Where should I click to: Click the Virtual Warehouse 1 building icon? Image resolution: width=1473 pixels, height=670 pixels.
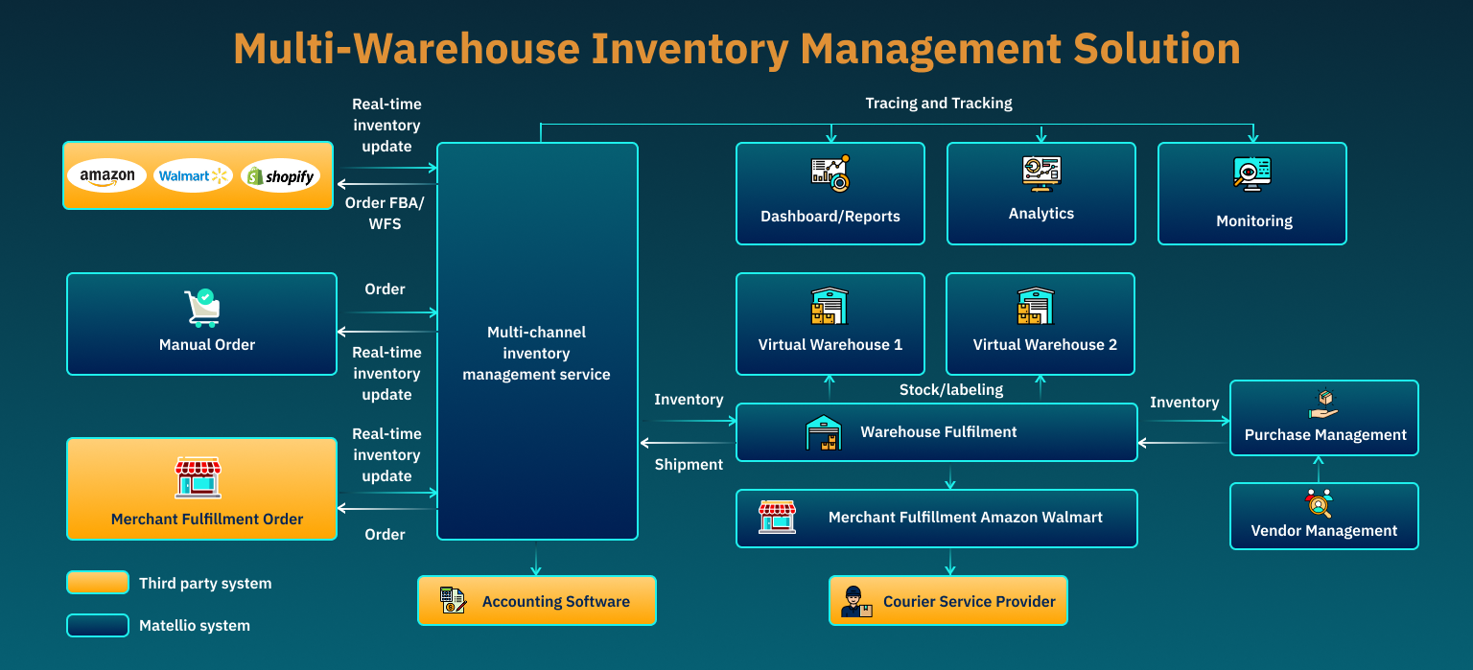[x=830, y=307]
